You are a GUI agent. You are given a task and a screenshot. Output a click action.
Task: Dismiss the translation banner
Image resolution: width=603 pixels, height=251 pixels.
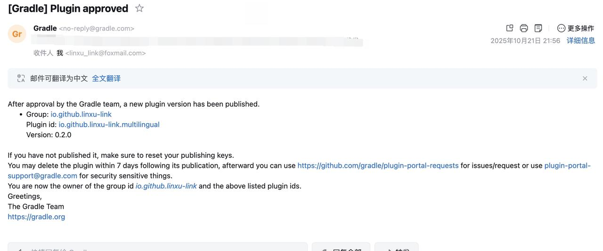(x=585, y=78)
